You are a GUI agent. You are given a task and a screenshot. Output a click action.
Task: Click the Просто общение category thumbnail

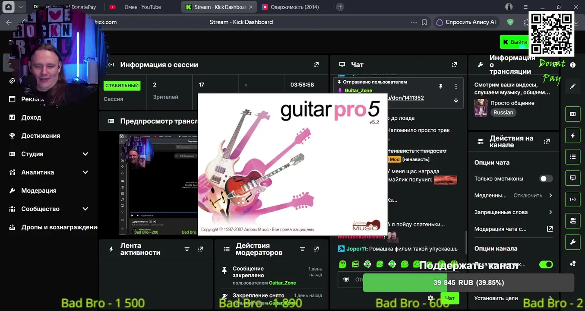[481, 108]
